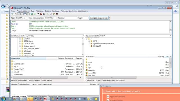Image resolution: width=180 pixels, height=101 pixels.
Task: Click the Chrome icon beside logger.htm
Action: click(x=87, y=73)
